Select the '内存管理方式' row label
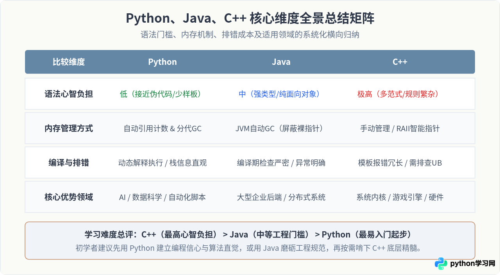The height and width of the screenshot is (275, 500). (69, 128)
